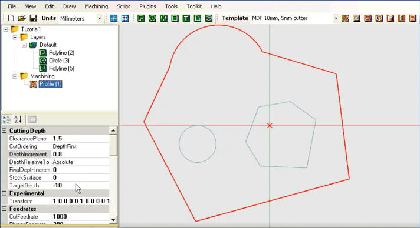
Task: Select Profile (1) under Machining
Action: coord(51,84)
